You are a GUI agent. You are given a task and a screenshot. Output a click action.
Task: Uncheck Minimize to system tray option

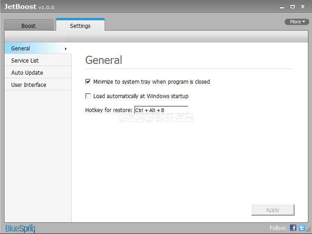click(x=88, y=82)
